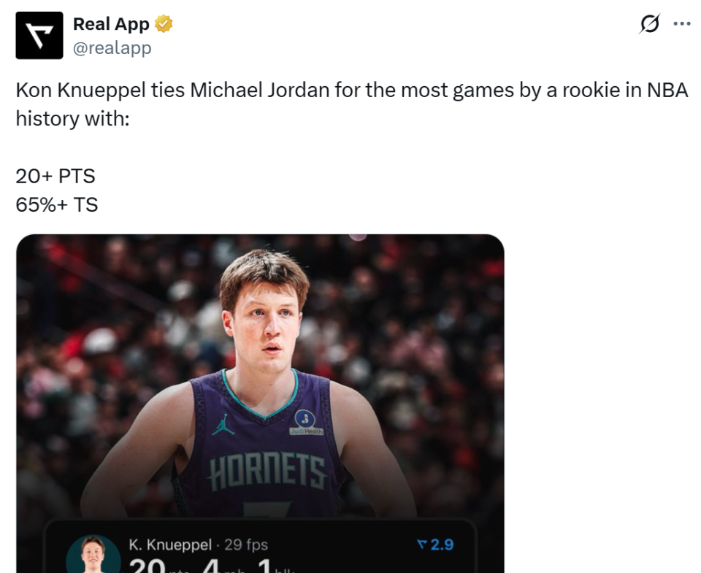Click the Jumpman logo on the jersey
This screenshot has width=701, height=573.
(x=223, y=424)
